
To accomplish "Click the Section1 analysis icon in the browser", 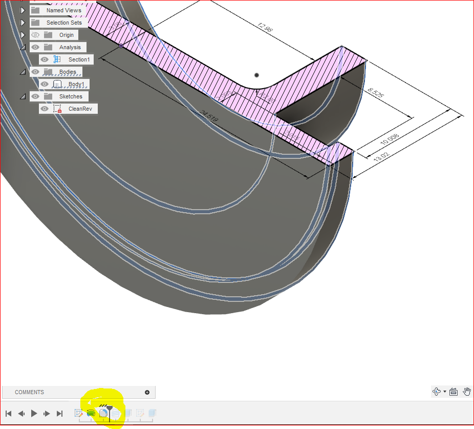I will click(x=58, y=59).
